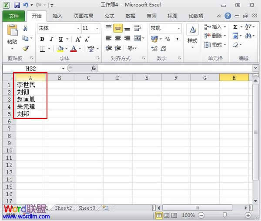The height and width of the screenshot is (221, 261).
Task: Toggle center text horizontally
Action: pyautogui.click(x=118, y=38)
